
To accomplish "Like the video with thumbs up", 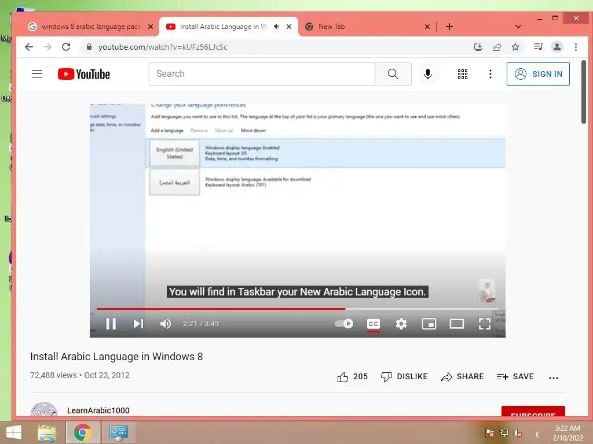I will point(343,377).
